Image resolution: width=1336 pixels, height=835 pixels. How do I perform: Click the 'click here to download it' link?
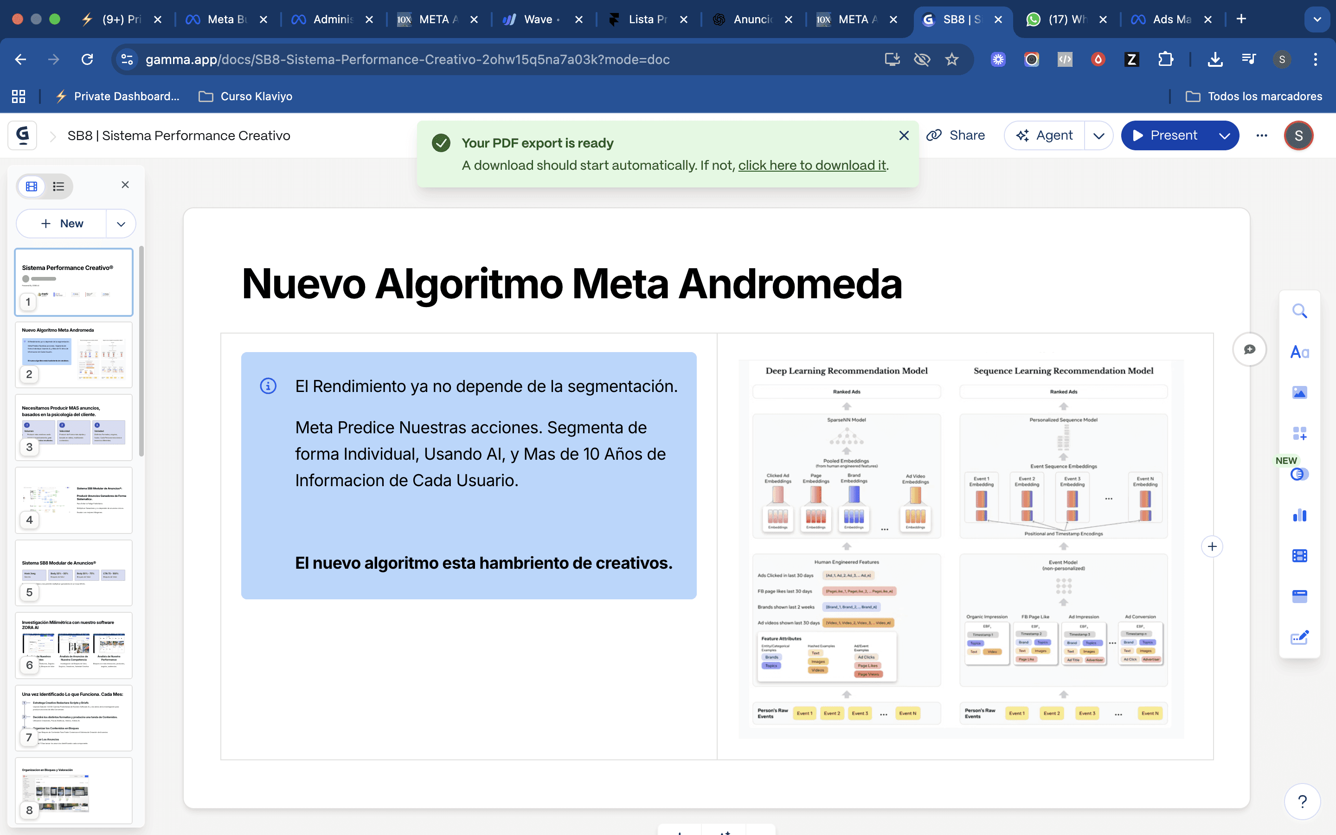pyautogui.click(x=811, y=165)
